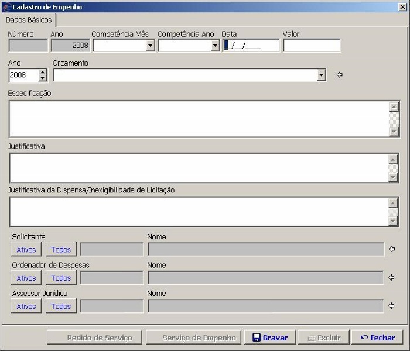Image resolution: width=410 pixels, height=351 pixels.
Task: Click Especificação scrollbar up arrow
Action: (x=394, y=107)
